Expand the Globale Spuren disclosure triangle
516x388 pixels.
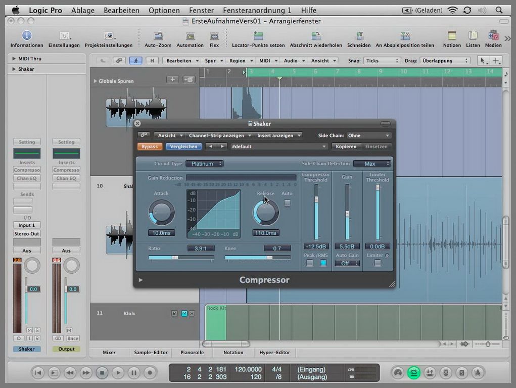click(95, 81)
